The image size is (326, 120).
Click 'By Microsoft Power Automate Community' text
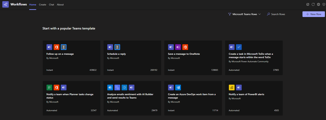tap(249, 61)
